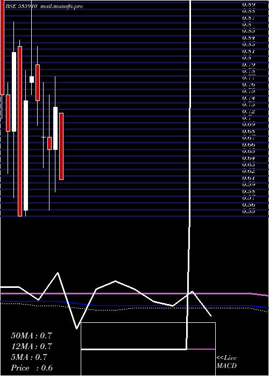The height and width of the screenshot is (376, 269).
Task: Click the 0.72 price axis label
Action: (249, 112)
